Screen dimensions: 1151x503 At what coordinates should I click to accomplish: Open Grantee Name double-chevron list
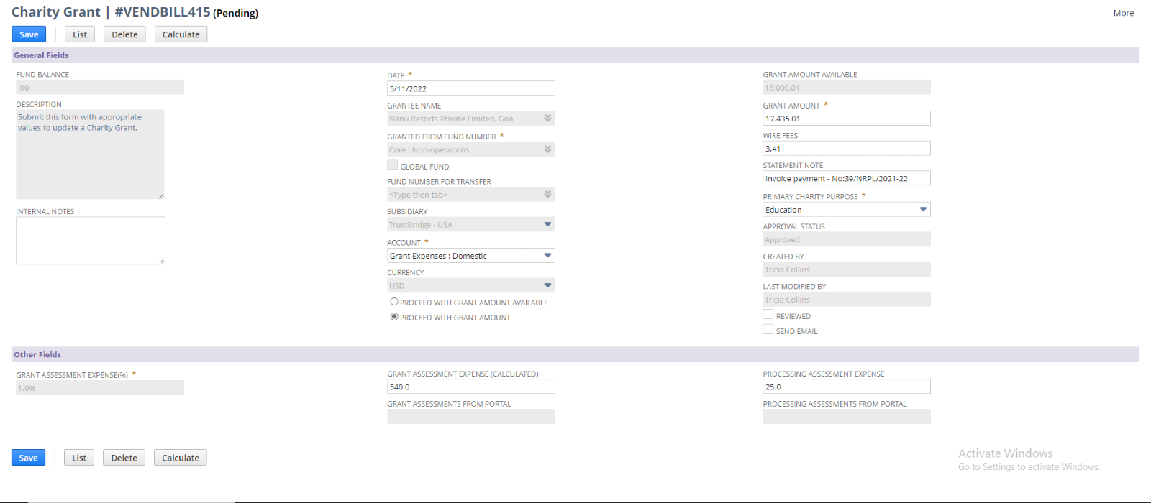coord(547,119)
